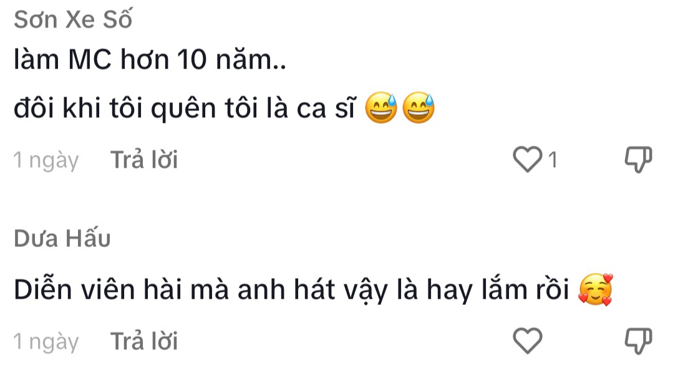
Task: Tap the heart on Dưa Hấu's comment
Action: (x=528, y=341)
